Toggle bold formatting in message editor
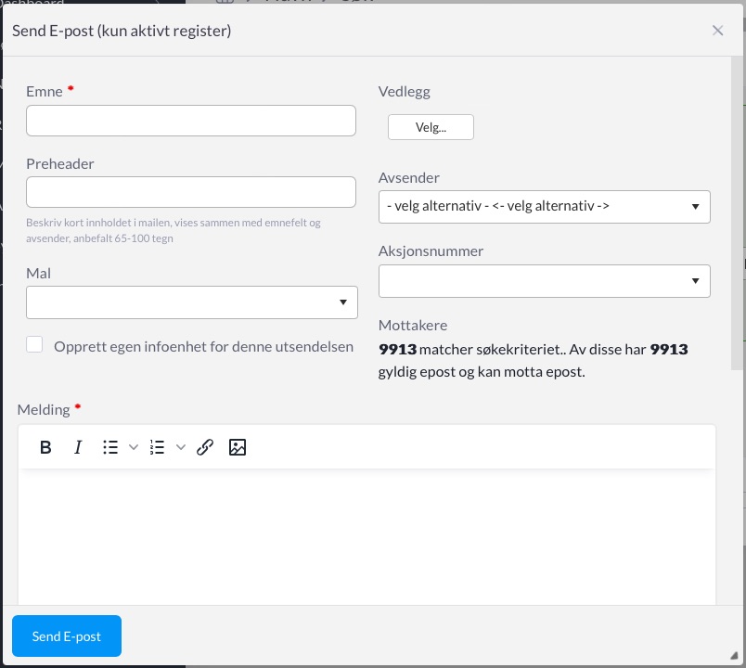 pyautogui.click(x=45, y=447)
